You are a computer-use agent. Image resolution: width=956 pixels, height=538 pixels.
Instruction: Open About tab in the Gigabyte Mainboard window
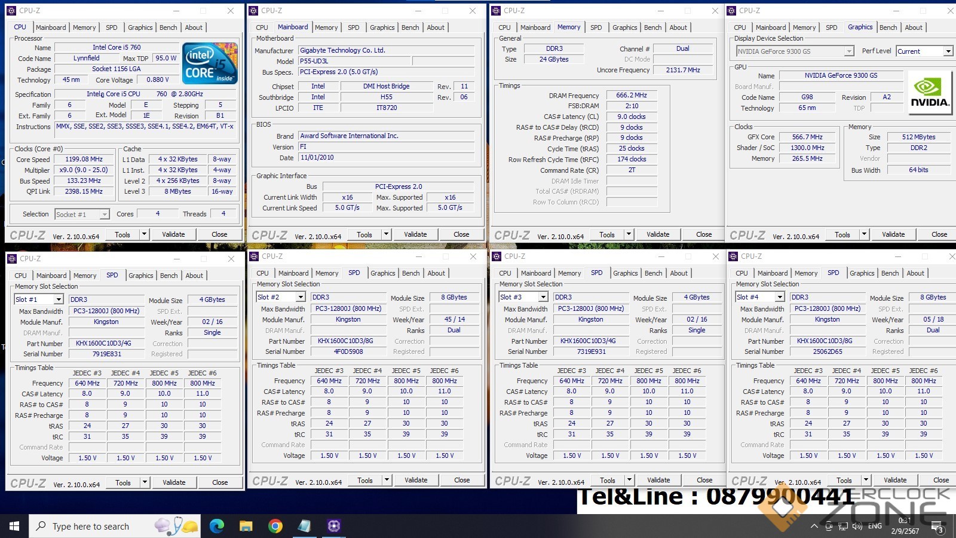tap(436, 27)
